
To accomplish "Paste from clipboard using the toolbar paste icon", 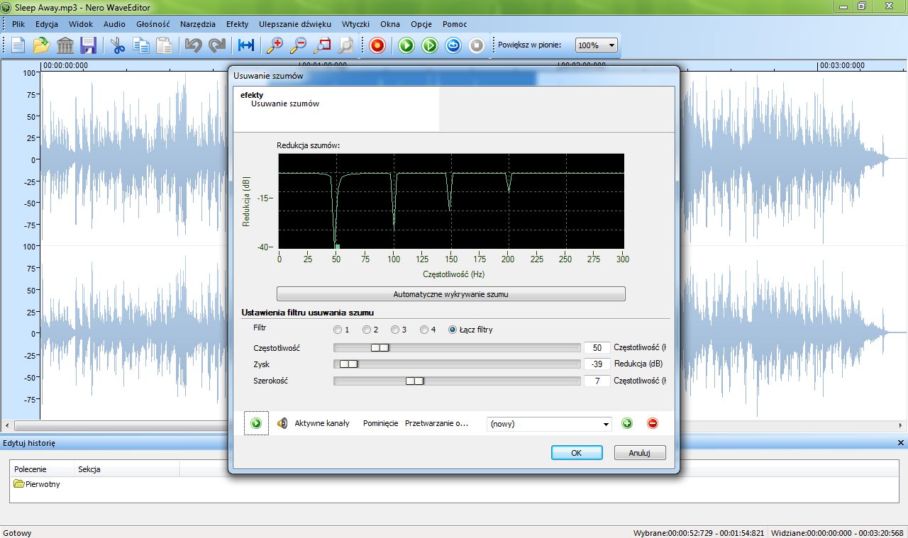I will pyautogui.click(x=165, y=45).
